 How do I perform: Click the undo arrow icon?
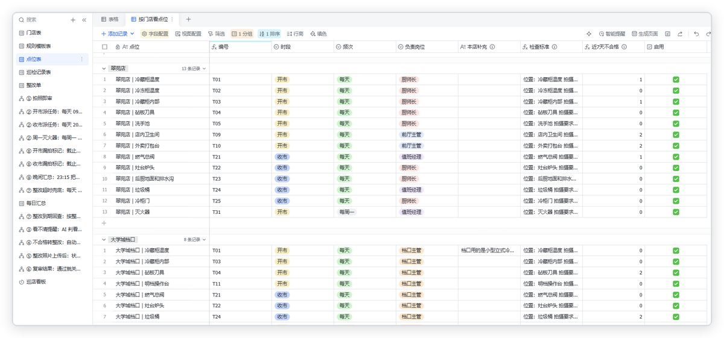tap(697, 34)
